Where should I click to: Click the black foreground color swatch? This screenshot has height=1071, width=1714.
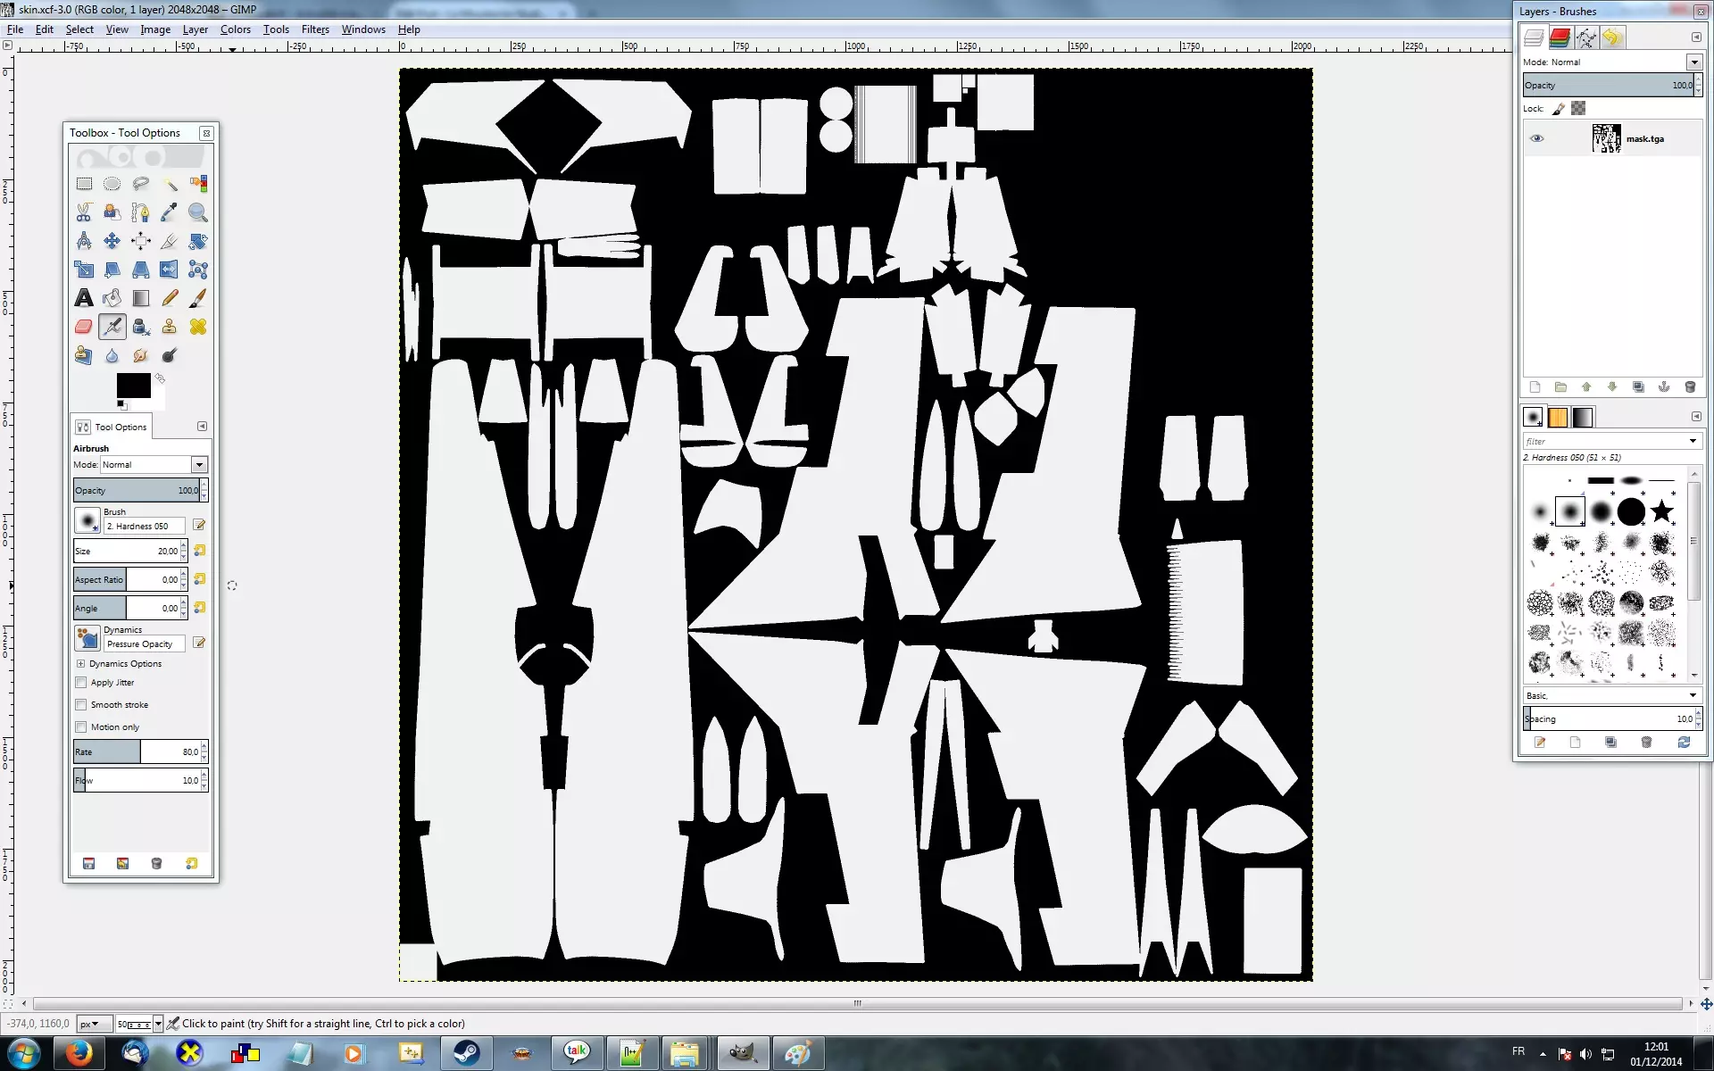point(133,386)
